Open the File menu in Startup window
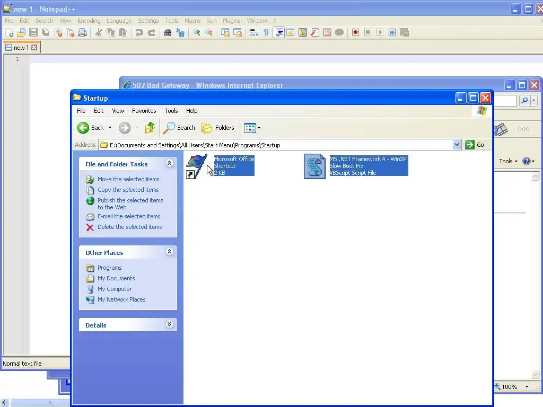 coord(81,111)
